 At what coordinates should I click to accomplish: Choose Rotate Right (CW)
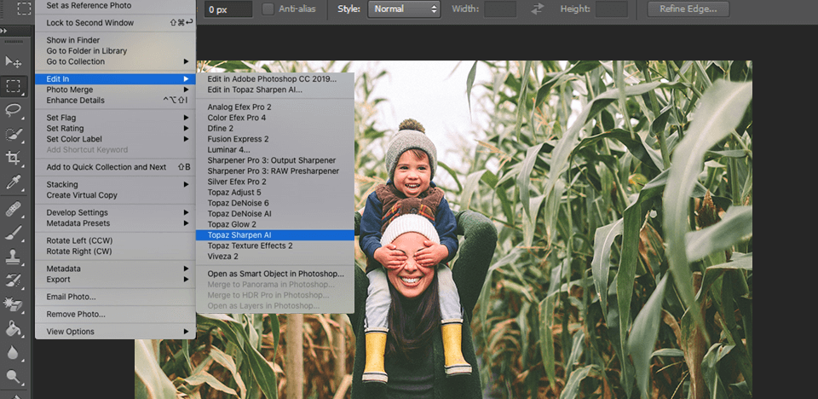115,252
